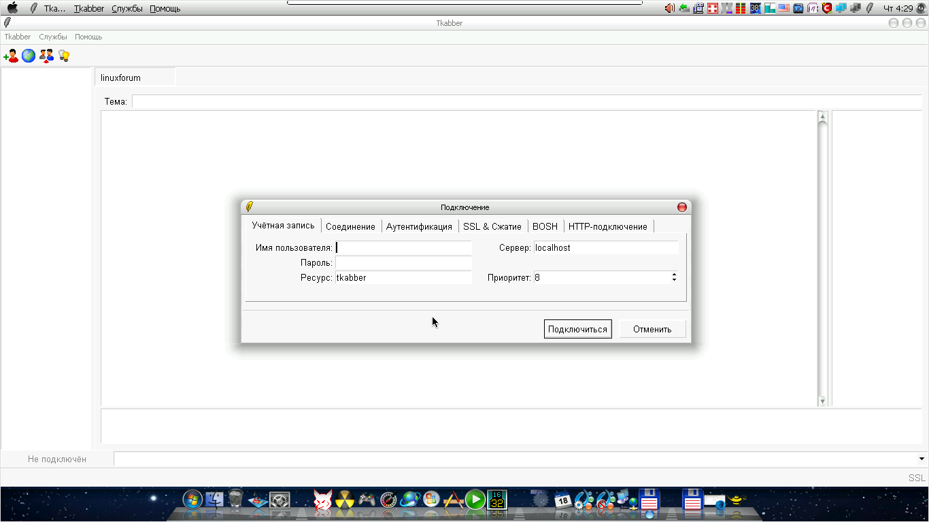
Task: Select the linuxforum chat tab
Action: click(135, 77)
